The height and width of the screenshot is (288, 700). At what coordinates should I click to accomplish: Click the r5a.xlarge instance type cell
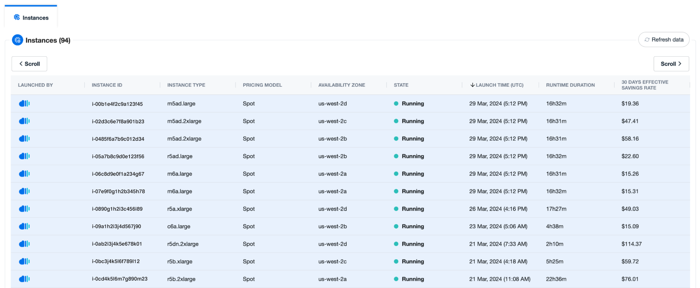(x=180, y=209)
